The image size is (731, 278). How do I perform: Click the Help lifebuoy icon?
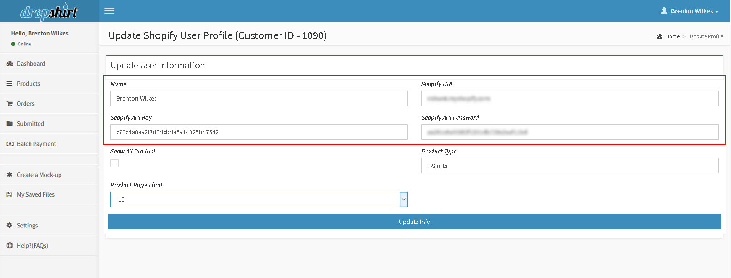pos(10,246)
